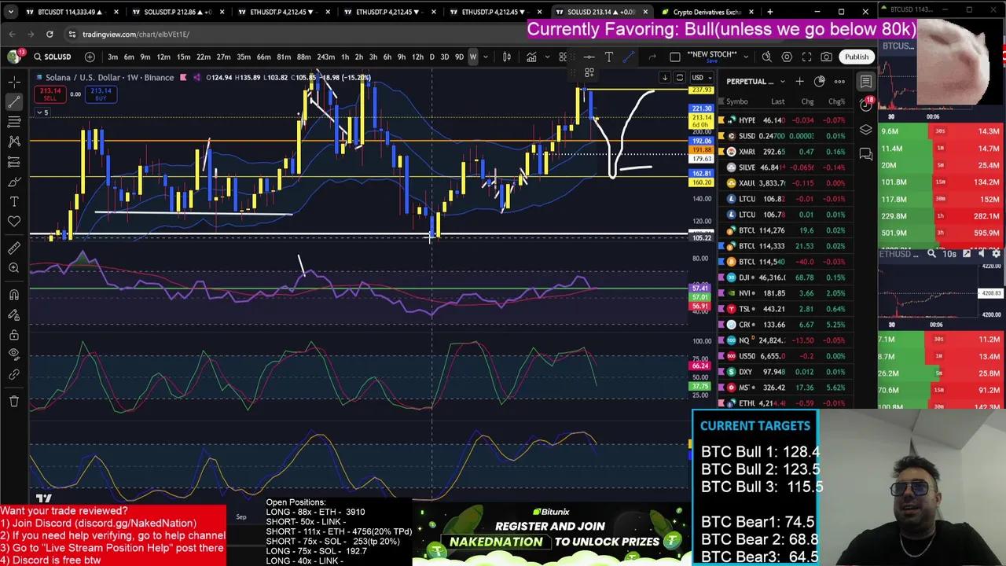Click the redo arrow
The image size is (1006, 566).
(x=652, y=57)
